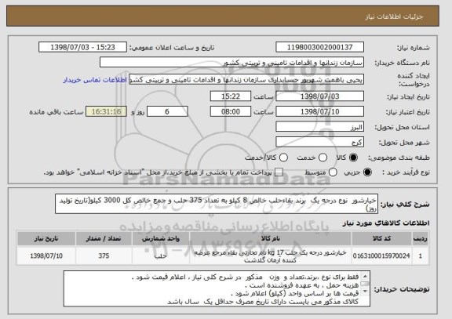This screenshot has height=319, width=452.
Task: Click the unit cell حلب
Action: (161, 256)
